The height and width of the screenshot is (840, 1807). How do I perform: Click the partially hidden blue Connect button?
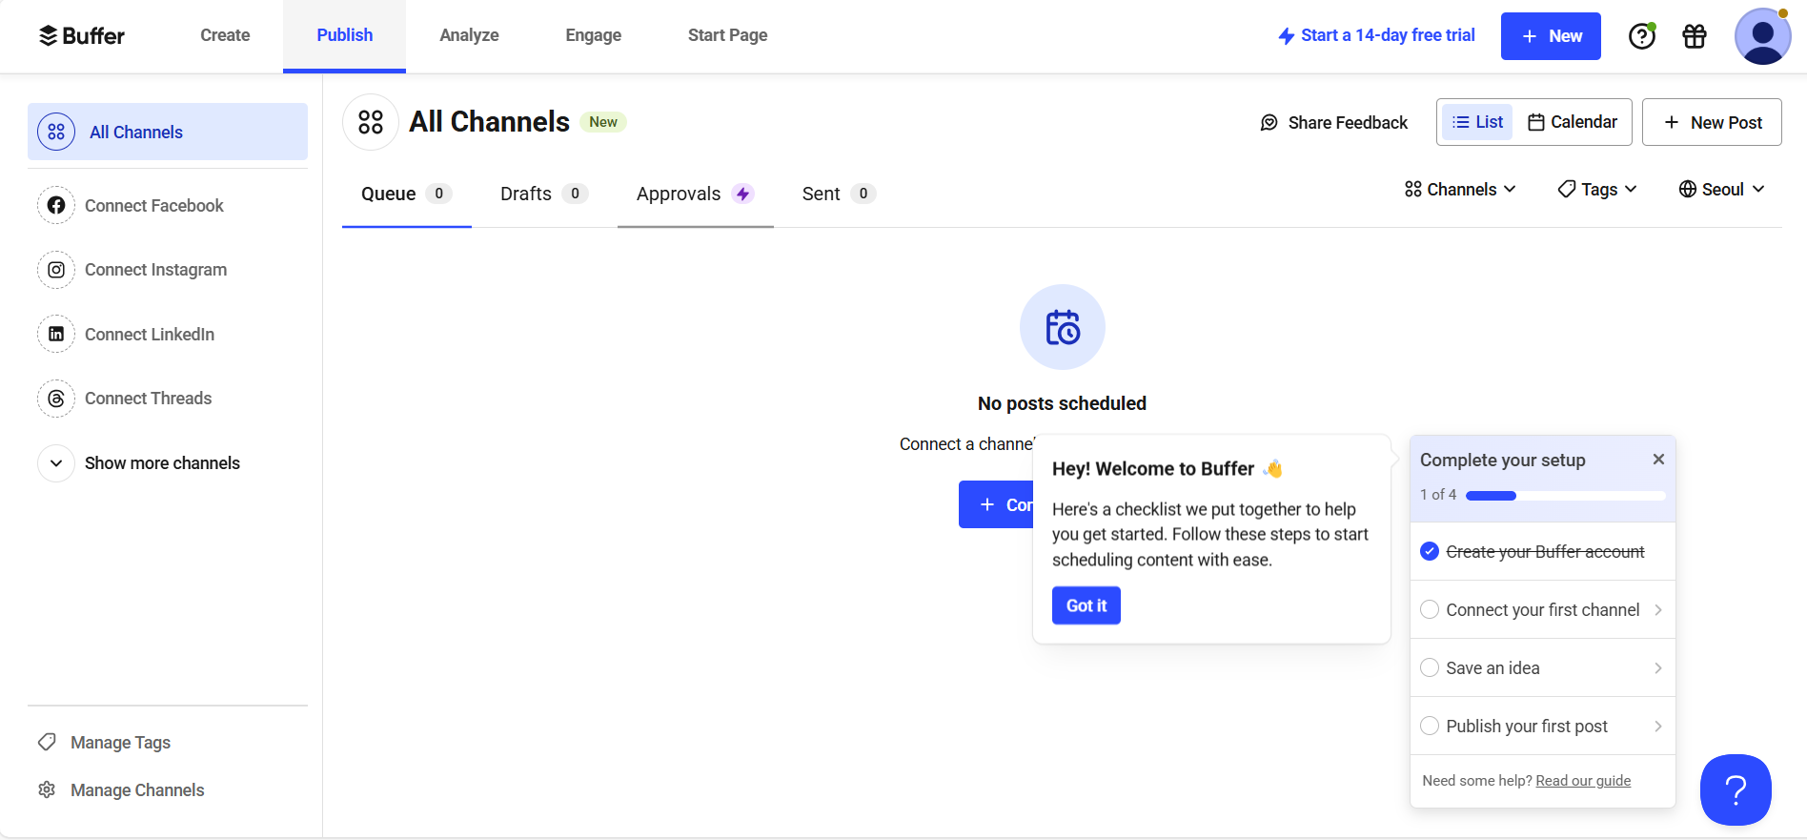click(x=996, y=504)
